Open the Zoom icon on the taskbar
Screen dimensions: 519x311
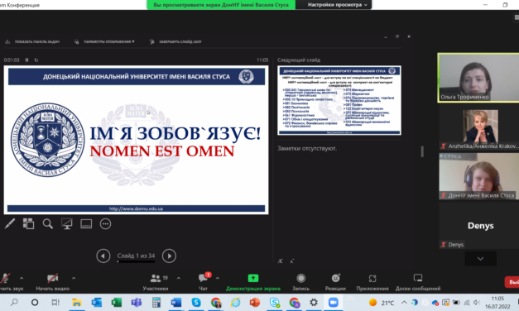pyautogui.click(x=333, y=302)
